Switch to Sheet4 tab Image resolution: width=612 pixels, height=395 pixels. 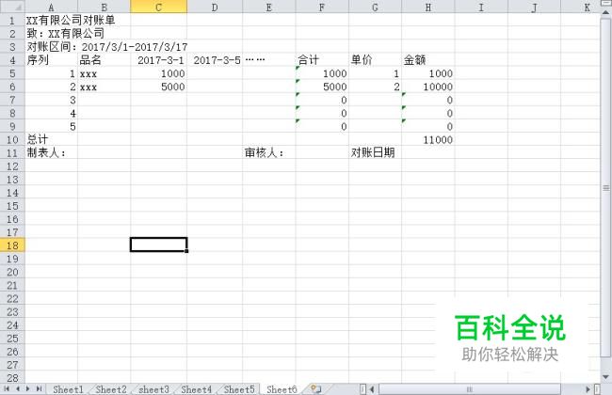tap(197, 389)
